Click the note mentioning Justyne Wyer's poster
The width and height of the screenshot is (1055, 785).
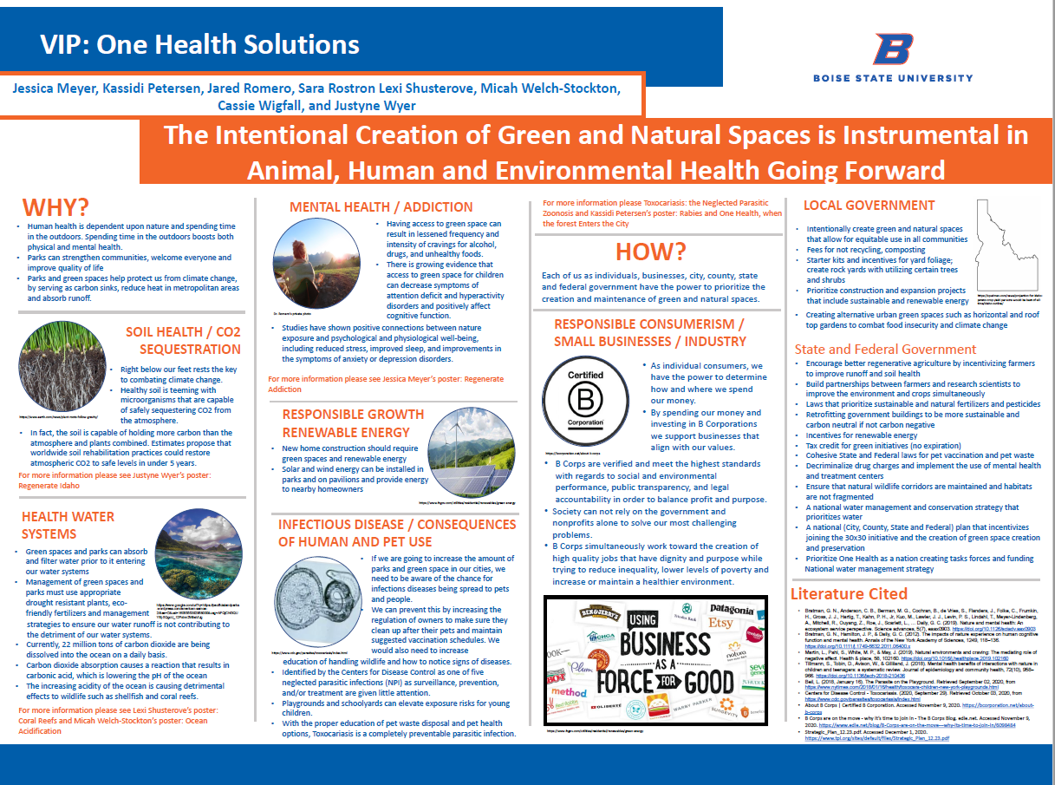click(114, 481)
